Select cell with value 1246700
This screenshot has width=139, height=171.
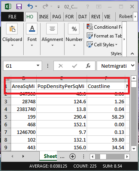click(24, 132)
